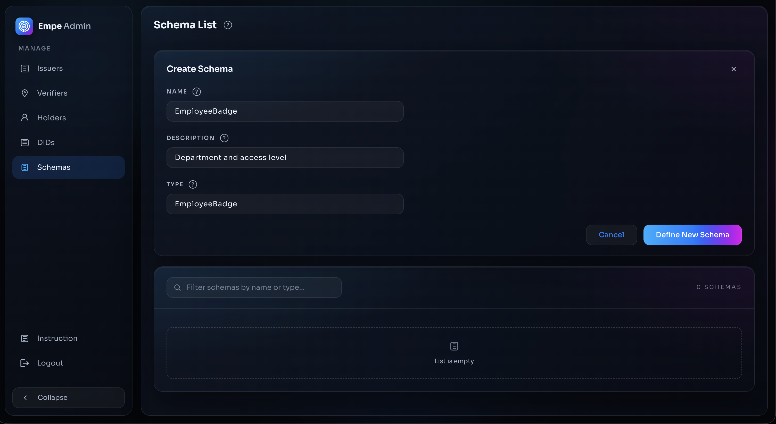Close the Create Schema panel

coord(733,69)
